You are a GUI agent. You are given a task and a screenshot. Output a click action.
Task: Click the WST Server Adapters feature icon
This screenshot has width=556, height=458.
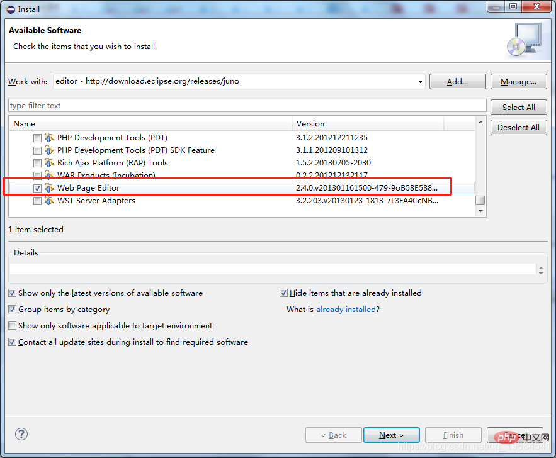pyautogui.click(x=49, y=201)
